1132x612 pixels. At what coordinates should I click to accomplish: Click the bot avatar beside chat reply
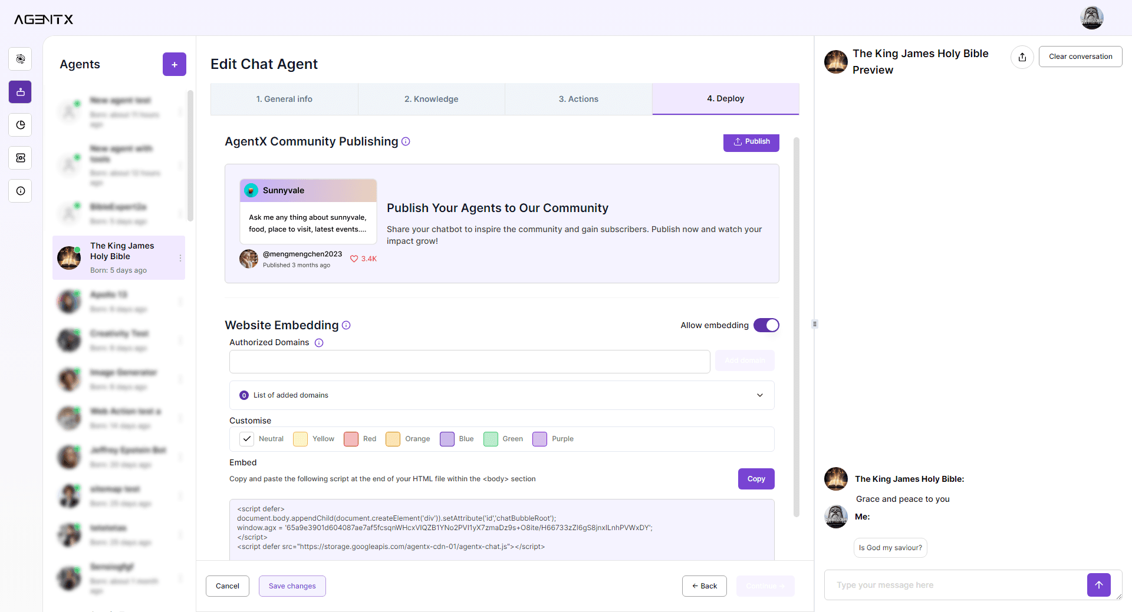(836, 479)
